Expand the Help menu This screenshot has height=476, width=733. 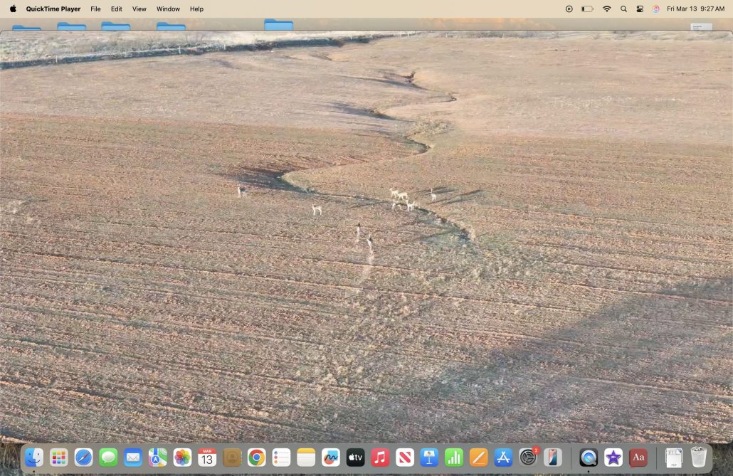[196, 9]
